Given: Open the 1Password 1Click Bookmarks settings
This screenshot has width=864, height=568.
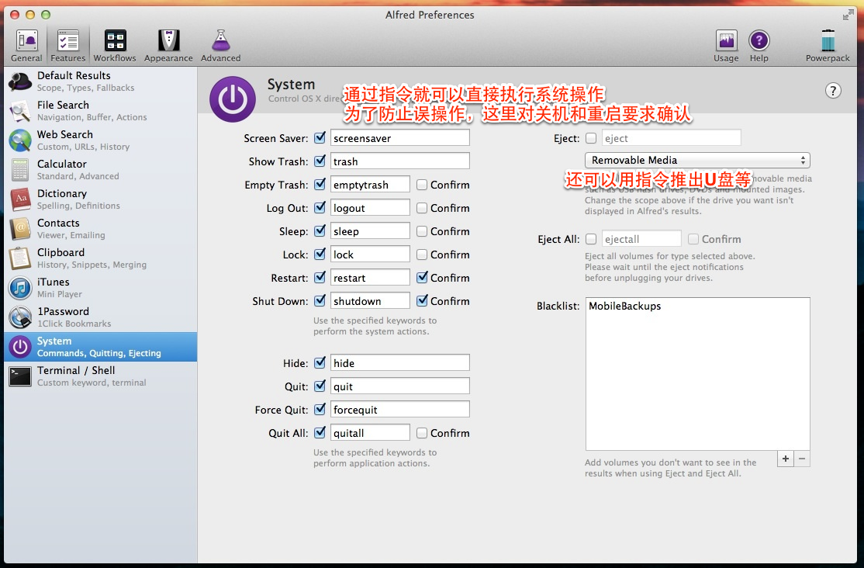Looking at the screenshot, I should pos(101,317).
